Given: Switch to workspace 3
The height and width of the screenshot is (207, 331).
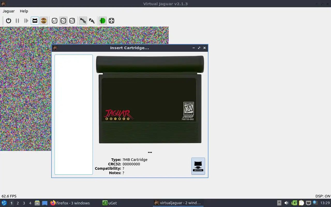Looking at the screenshot, I should [x=24, y=203].
